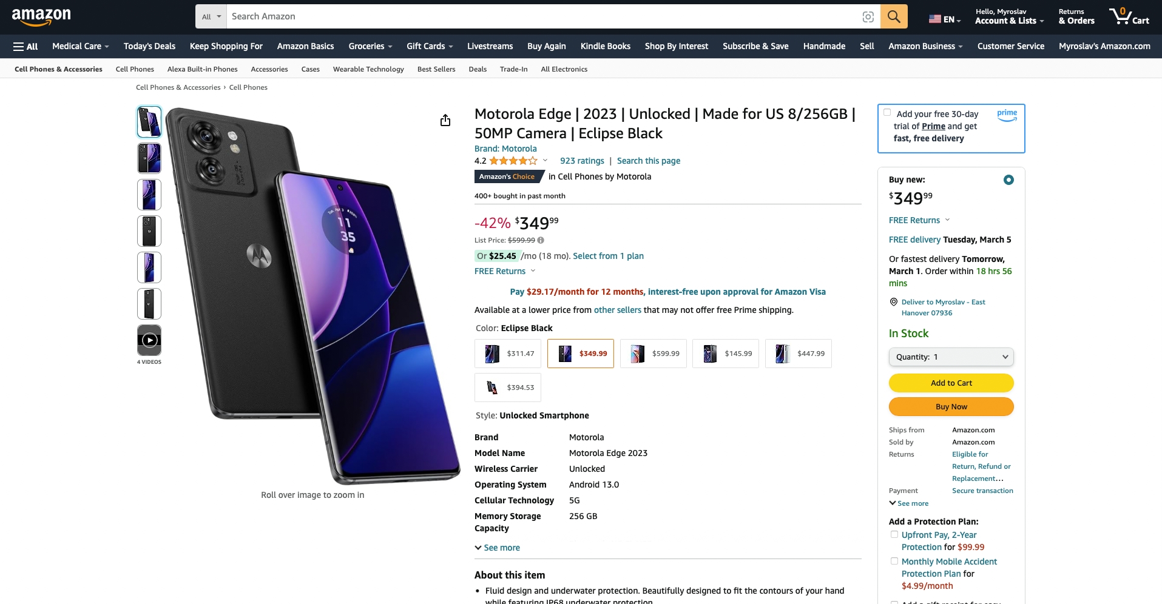This screenshot has height=604, width=1162.
Task: Open the All hamburger menu
Action: point(25,46)
